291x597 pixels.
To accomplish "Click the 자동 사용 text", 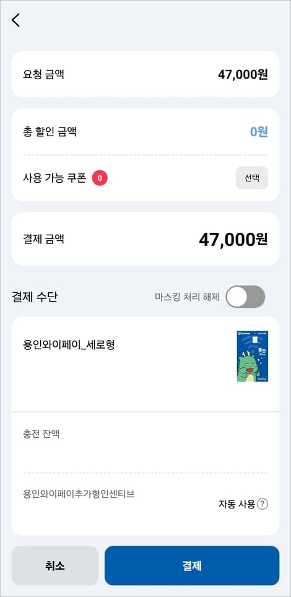I will 237,504.
